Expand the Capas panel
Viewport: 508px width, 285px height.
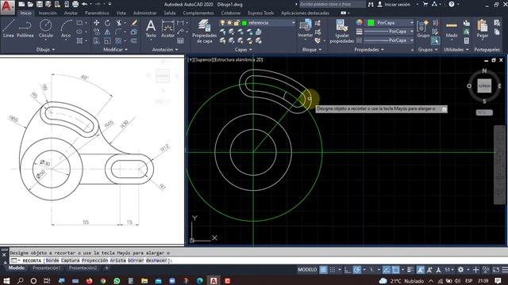point(244,49)
